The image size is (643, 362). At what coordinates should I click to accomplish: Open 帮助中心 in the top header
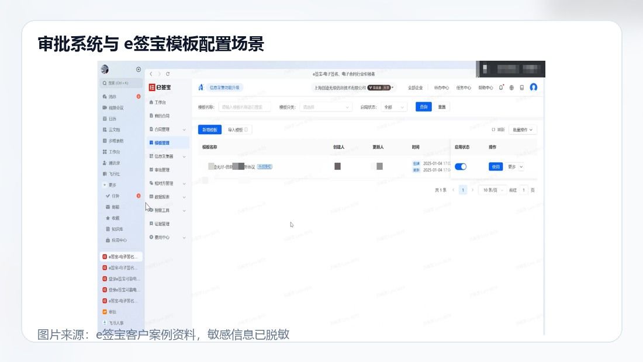[486, 88]
